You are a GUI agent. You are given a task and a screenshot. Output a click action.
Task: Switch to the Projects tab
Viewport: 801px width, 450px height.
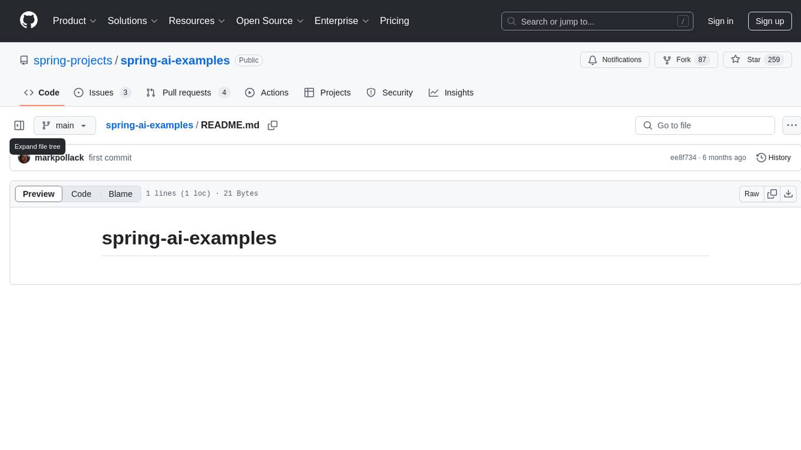click(x=327, y=92)
